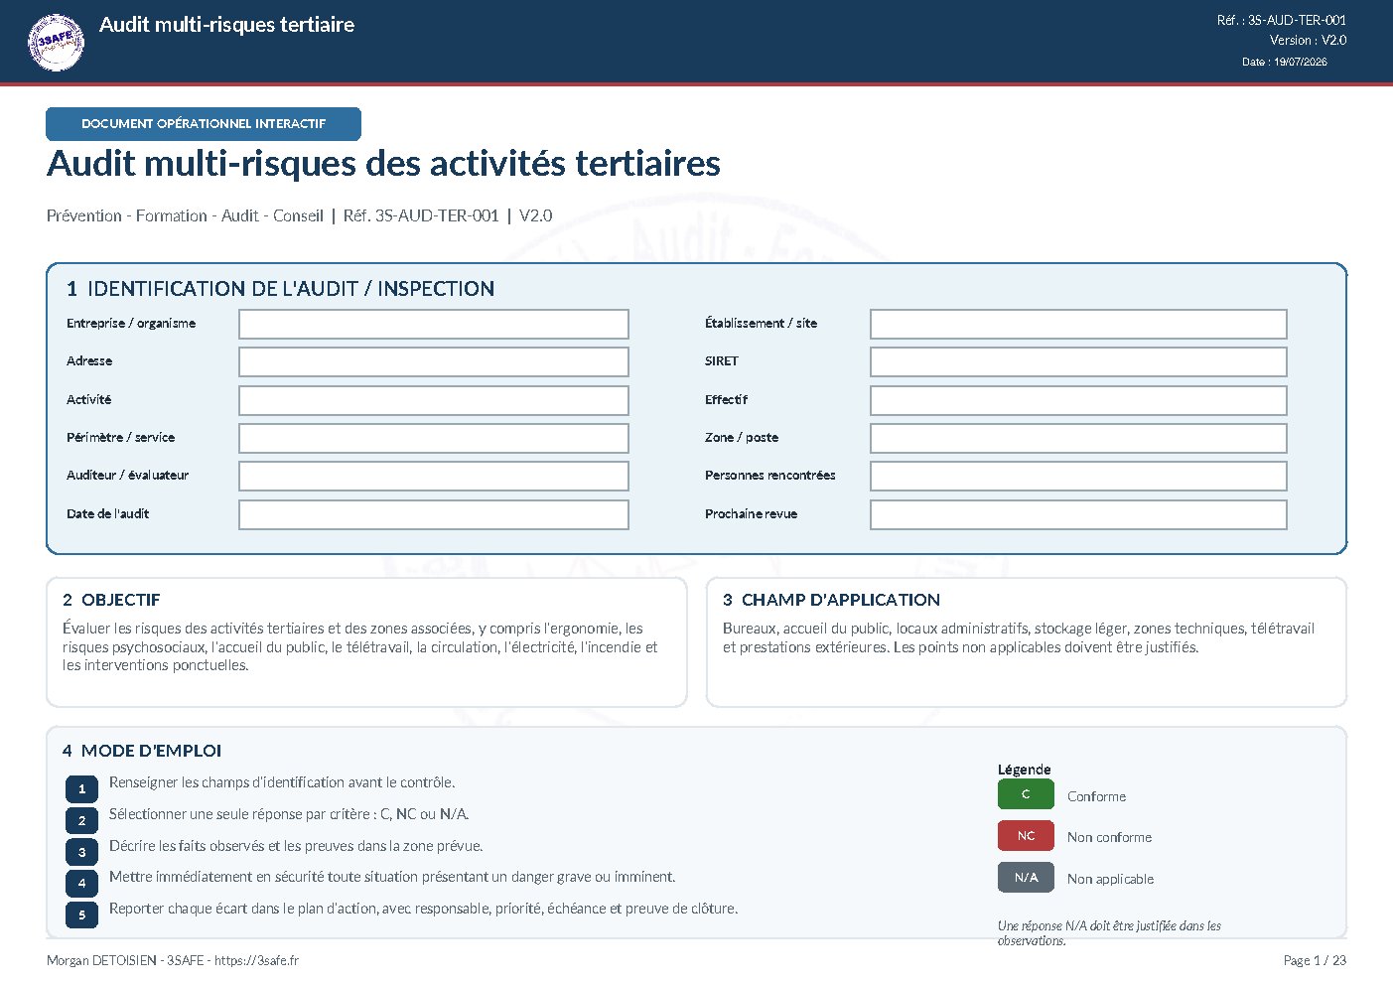Click the Morgan DETOISIEN - 3SAFE footer text

pyautogui.click(x=125, y=961)
